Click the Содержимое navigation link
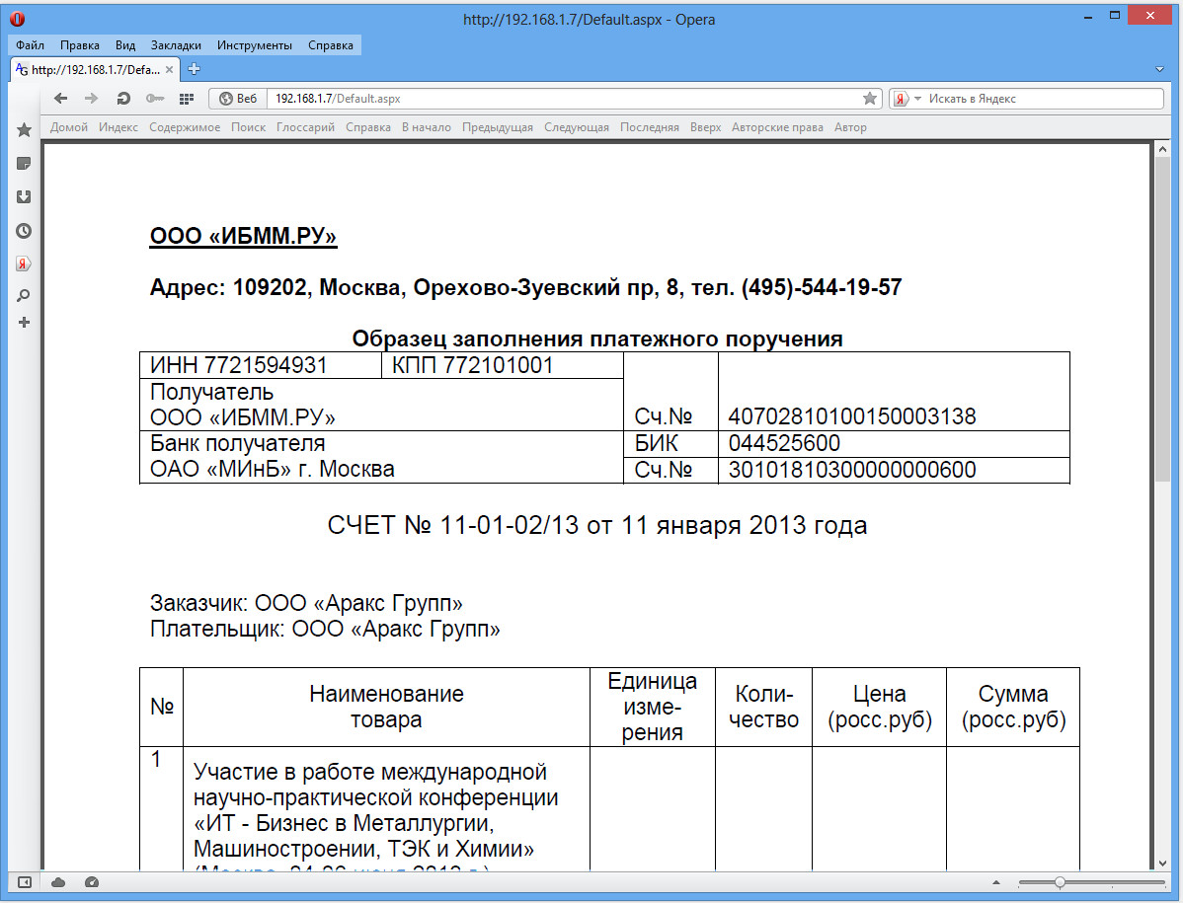Viewport: 1183px width, 903px height. tap(185, 127)
